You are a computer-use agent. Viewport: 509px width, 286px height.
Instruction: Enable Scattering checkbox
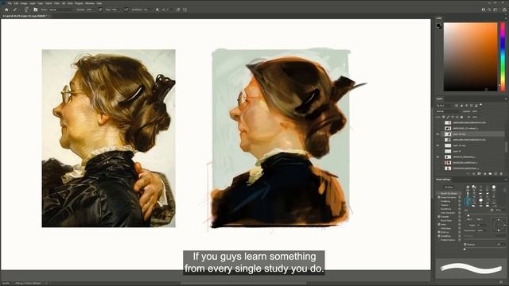tap(439, 201)
